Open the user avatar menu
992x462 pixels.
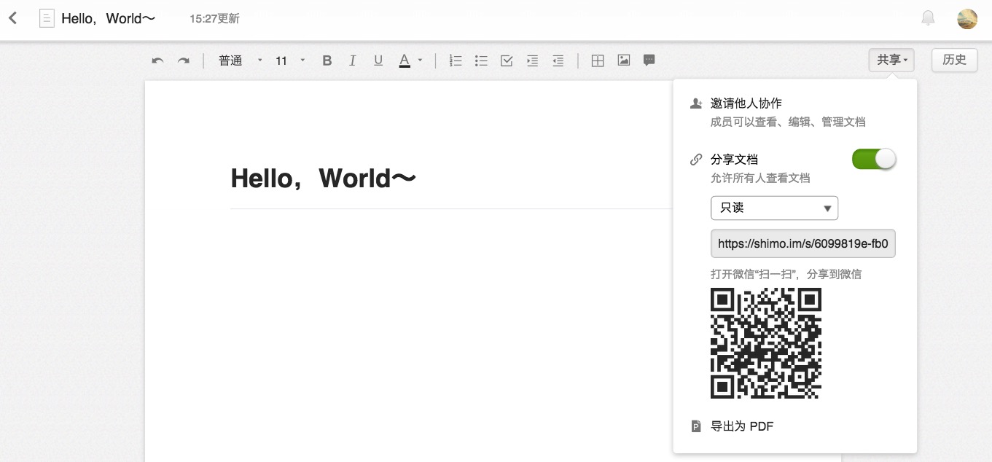pyautogui.click(x=967, y=19)
